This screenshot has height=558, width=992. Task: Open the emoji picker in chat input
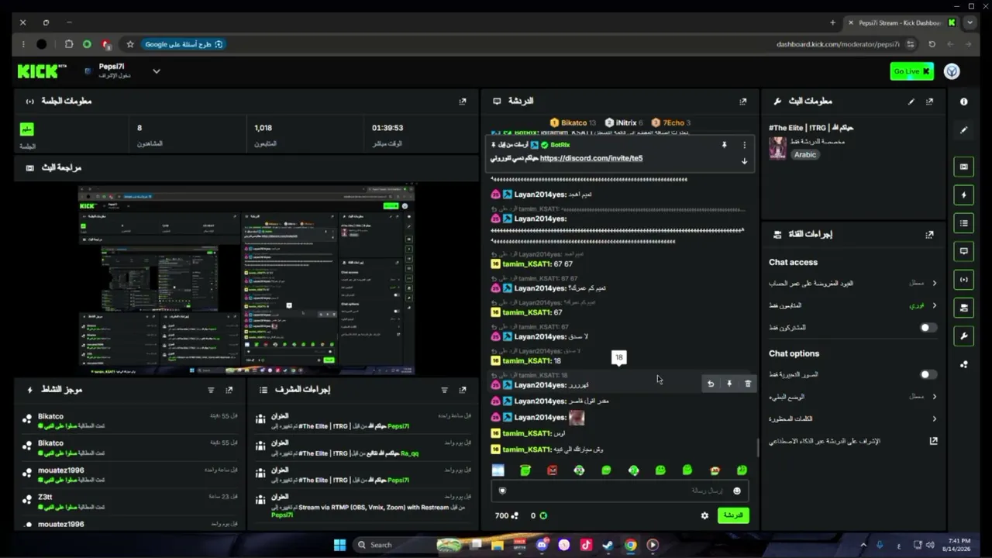[736, 491]
